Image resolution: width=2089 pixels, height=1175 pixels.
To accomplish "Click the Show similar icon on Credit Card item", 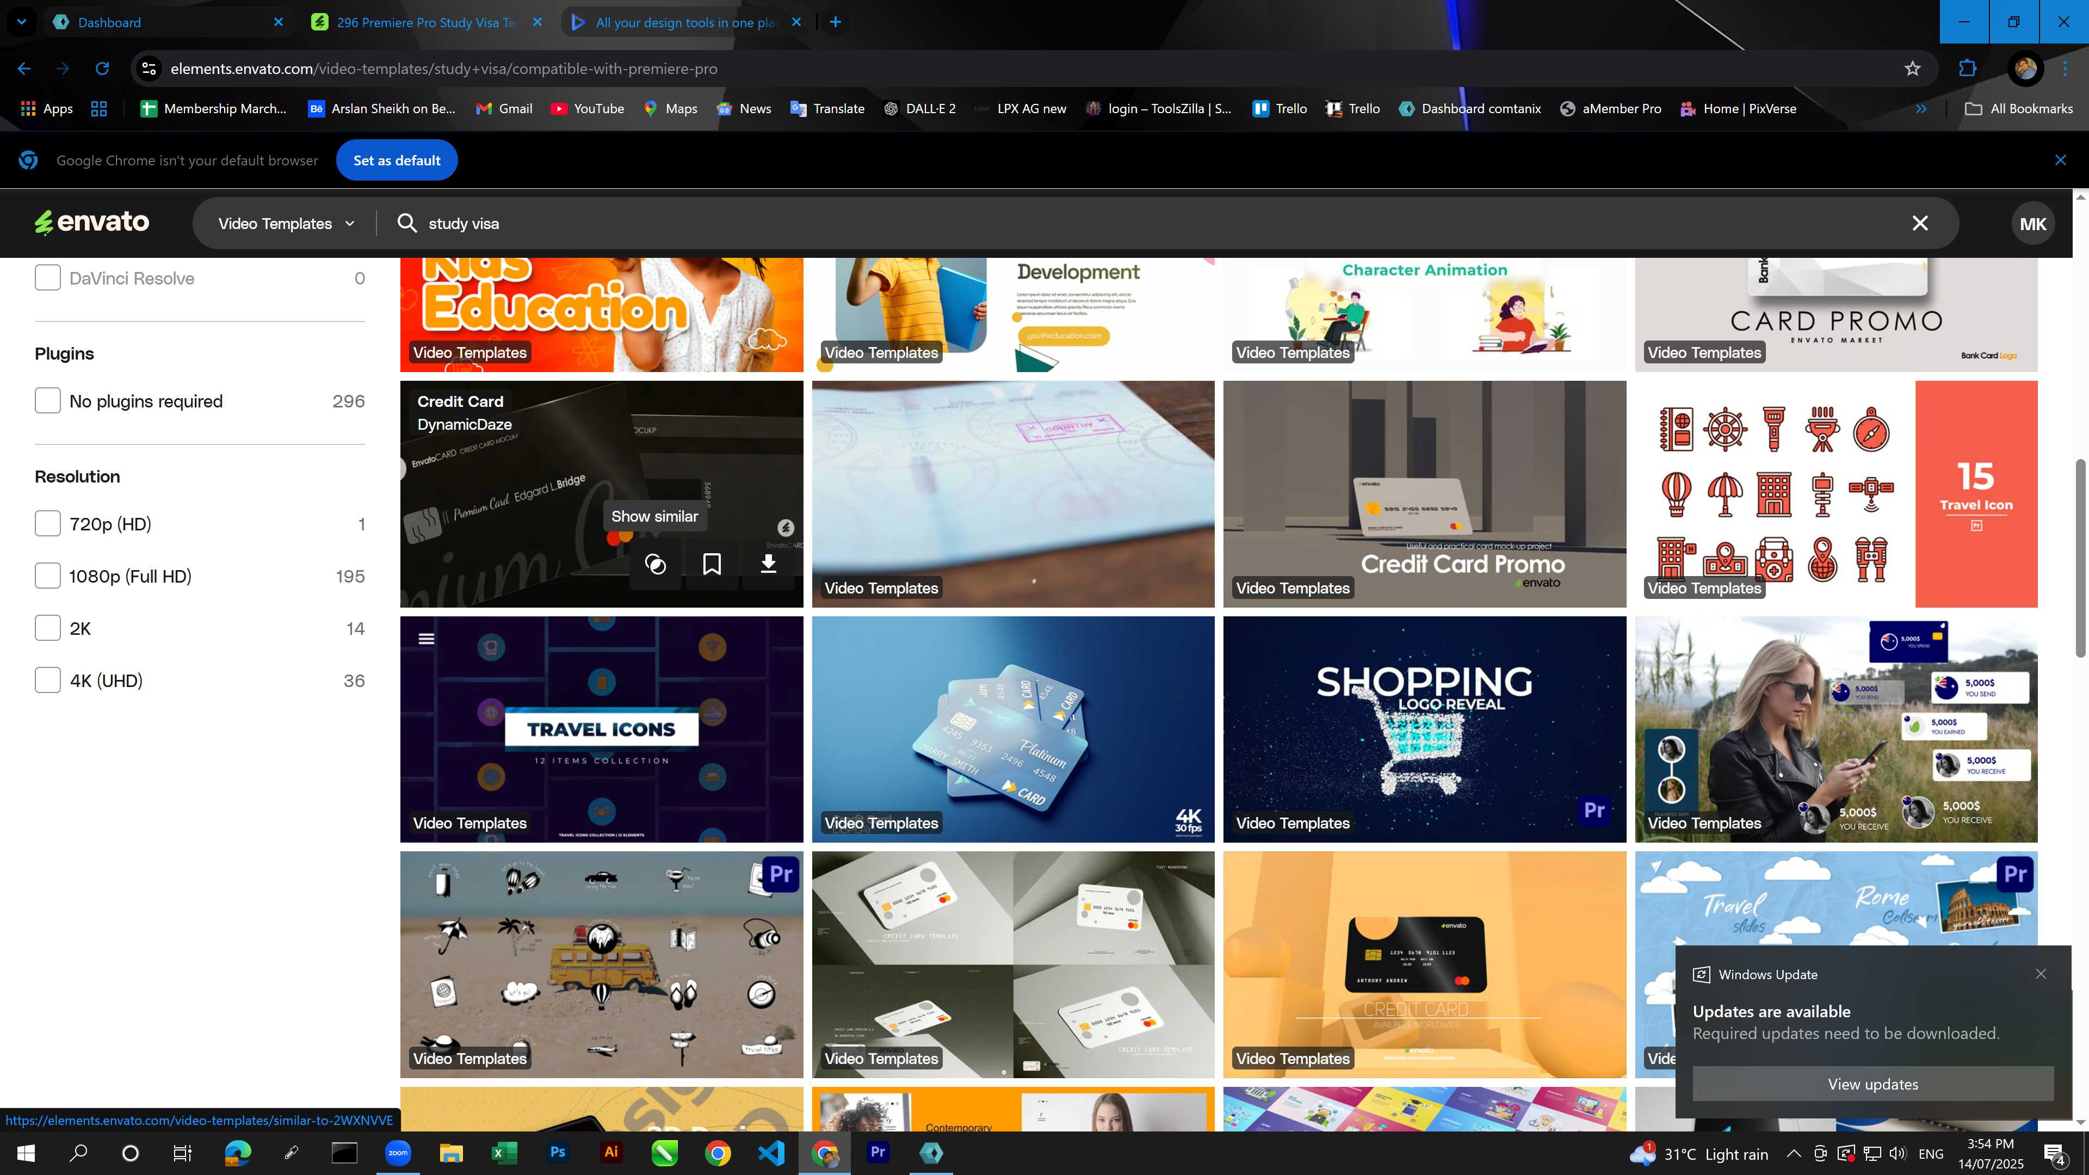I will [655, 564].
